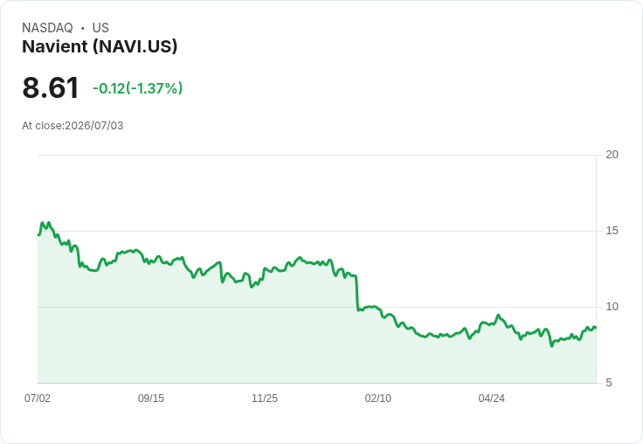Click the 07/02 date label on the x-axis

click(38, 399)
